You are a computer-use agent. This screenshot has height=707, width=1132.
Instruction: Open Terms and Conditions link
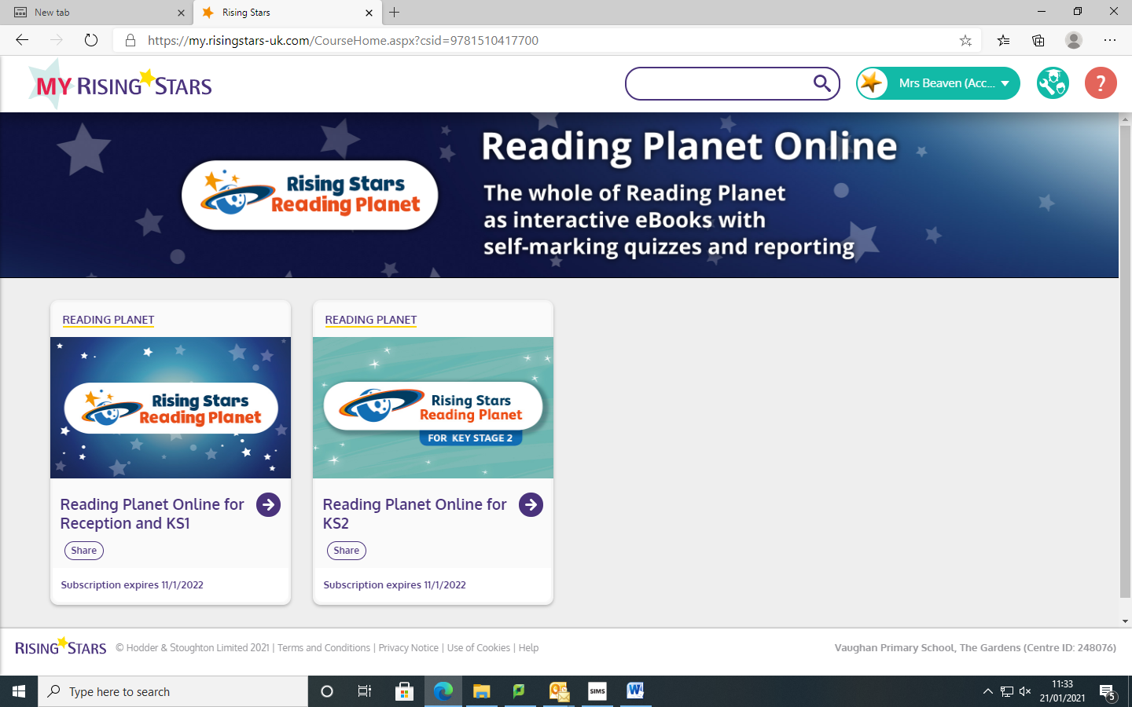pos(324,648)
